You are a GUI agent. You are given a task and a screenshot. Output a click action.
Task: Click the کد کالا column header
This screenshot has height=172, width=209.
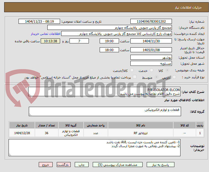click(x=185, y=125)
